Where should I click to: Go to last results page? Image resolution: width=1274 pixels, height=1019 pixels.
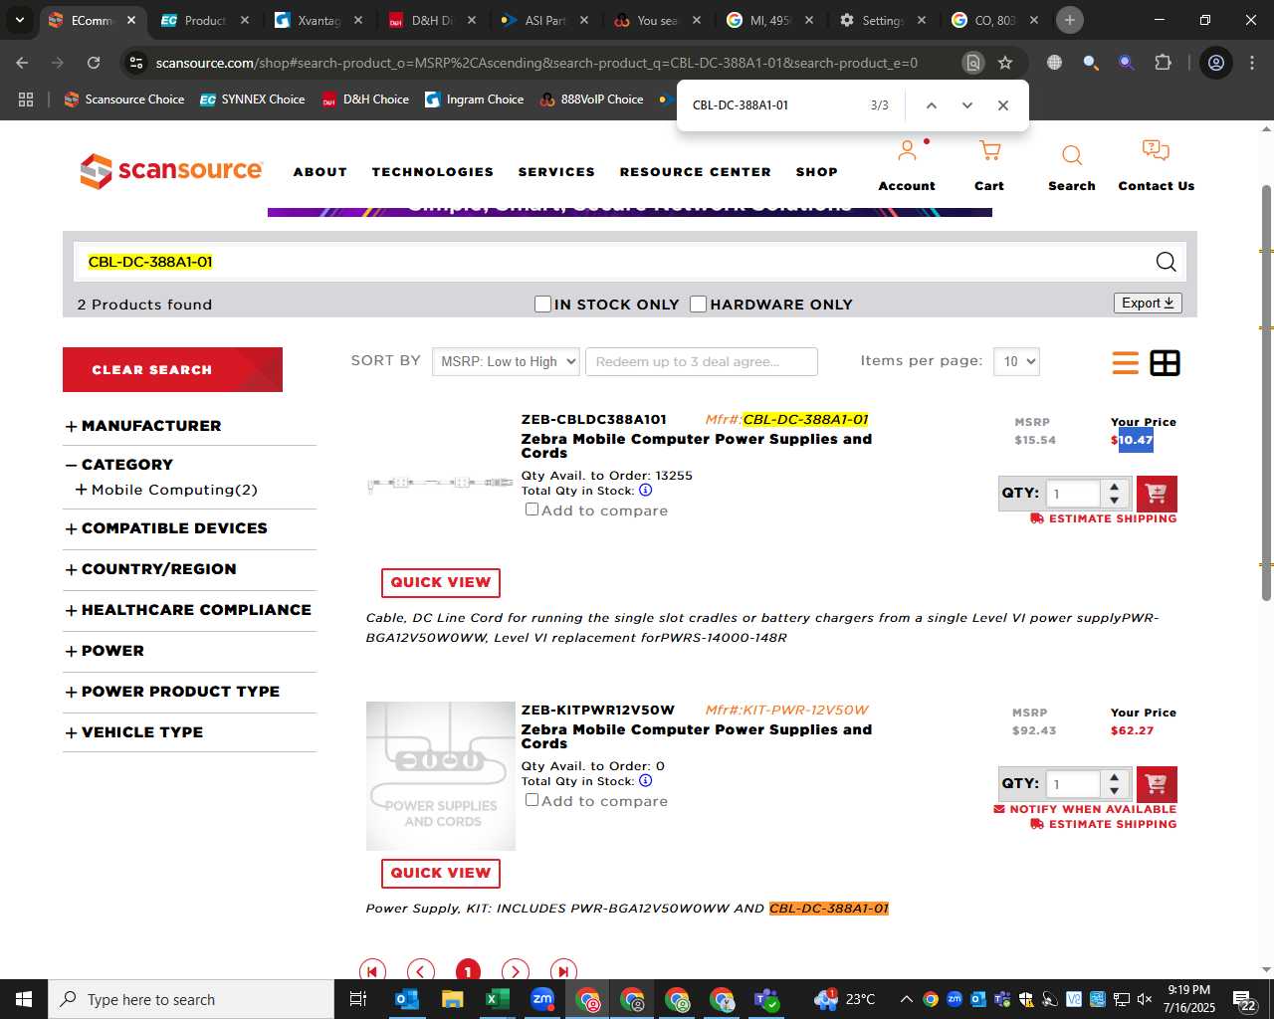point(562,971)
